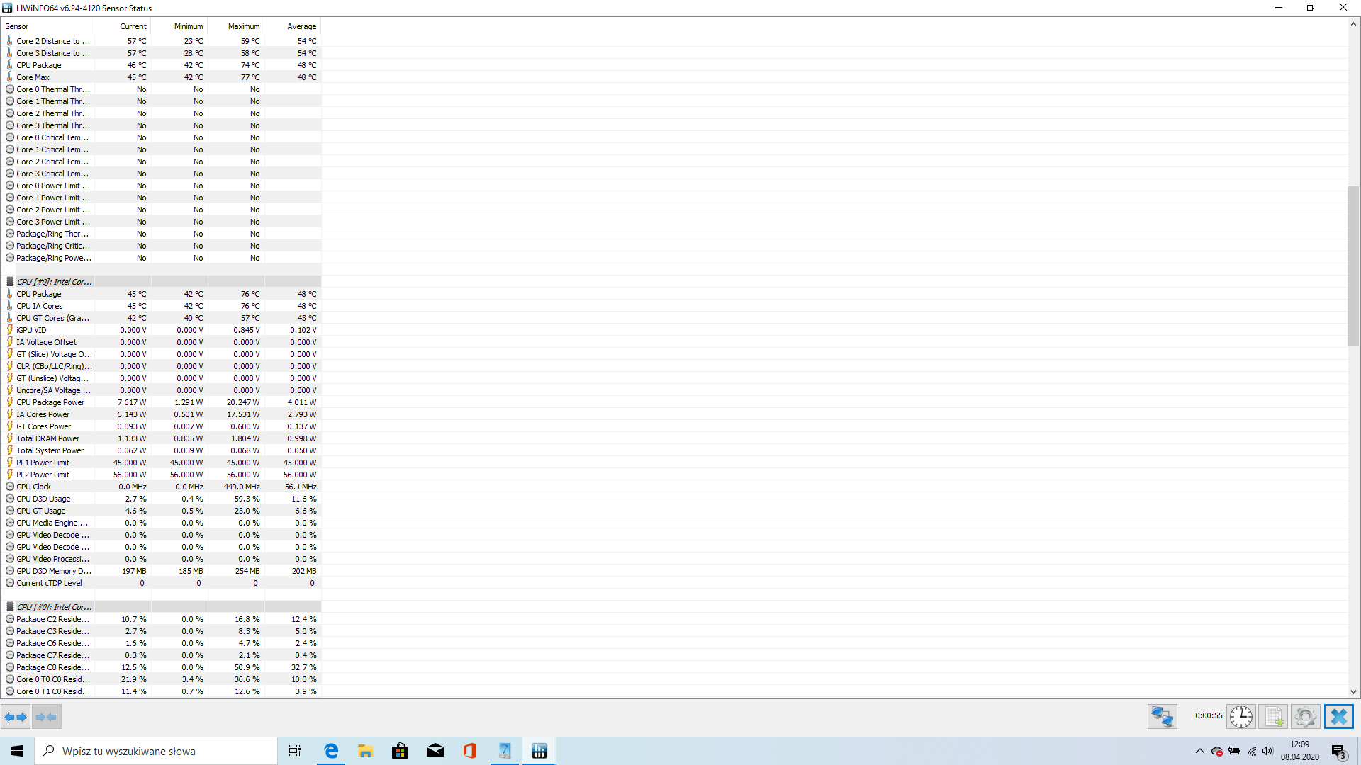
Task: Open the Mail app on the taskbar
Action: pyautogui.click(x=435, y=751)
